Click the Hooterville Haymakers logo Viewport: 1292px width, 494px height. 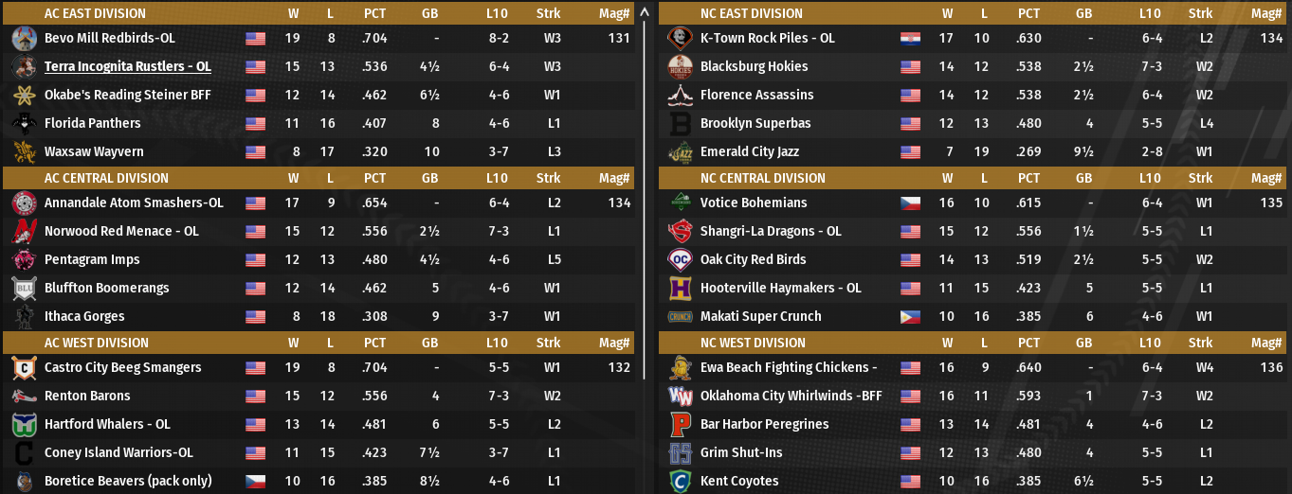(x=681, y=289)
